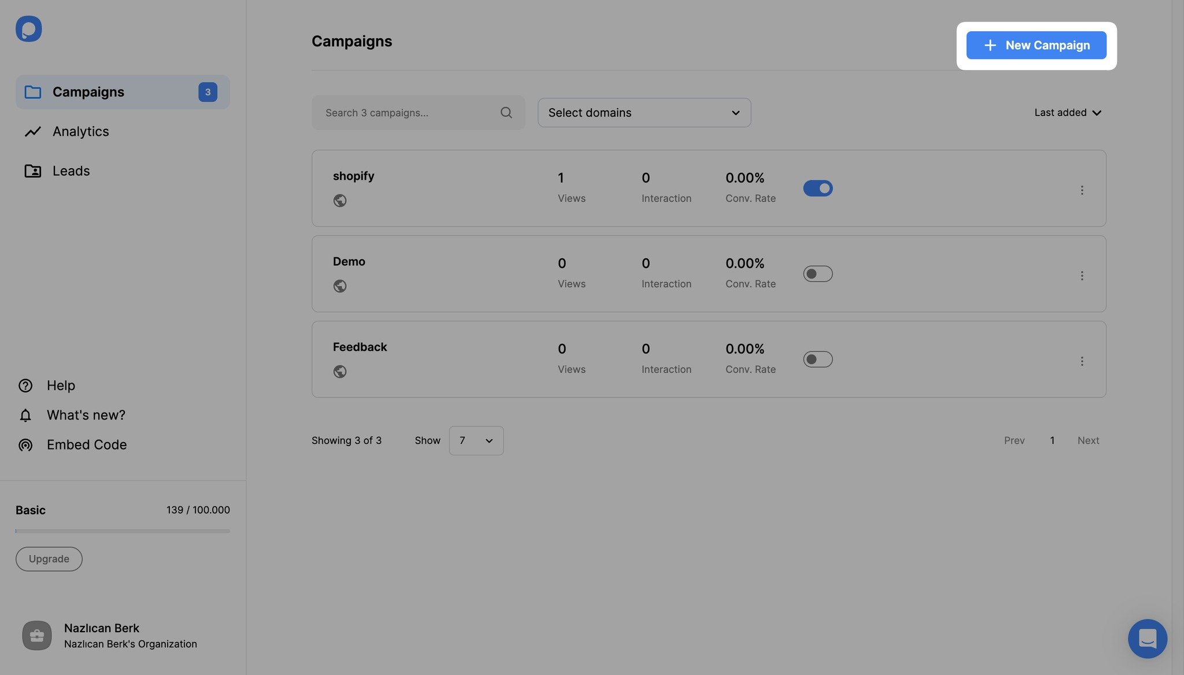Click the app logo in sidebar
This screenshot has height=675, width=1184.
point(28,28)
